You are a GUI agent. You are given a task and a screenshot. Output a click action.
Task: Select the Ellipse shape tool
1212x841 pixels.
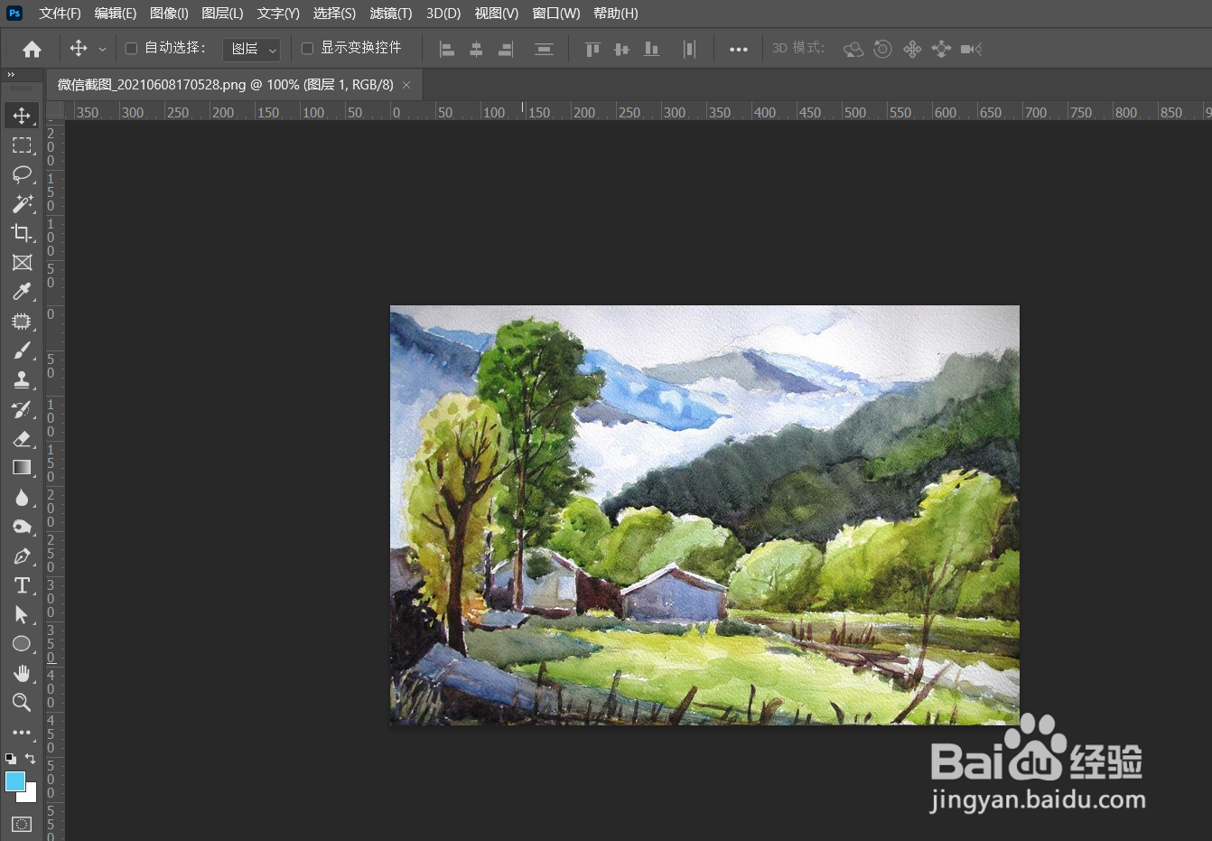tap(22, 644)
